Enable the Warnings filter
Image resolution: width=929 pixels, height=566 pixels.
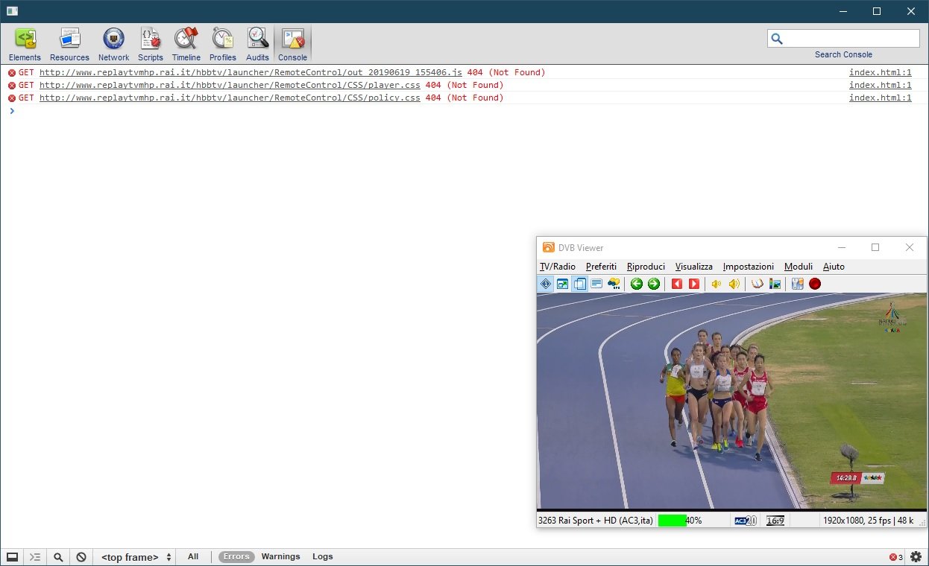pos(280,557)
